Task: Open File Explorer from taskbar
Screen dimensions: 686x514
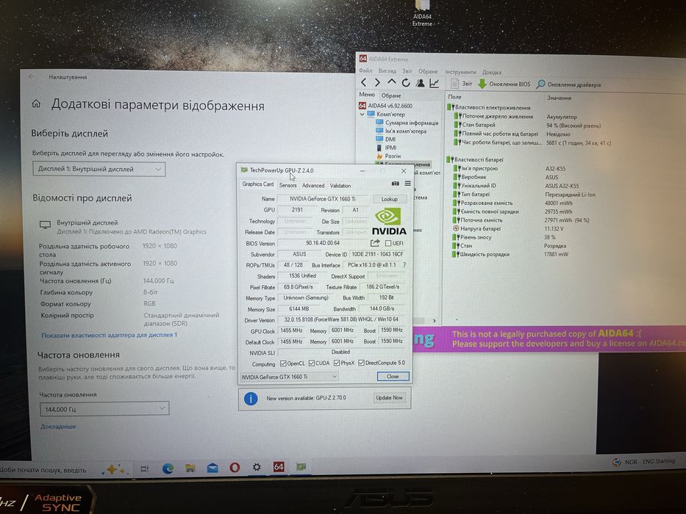Action: click(190, 468)
